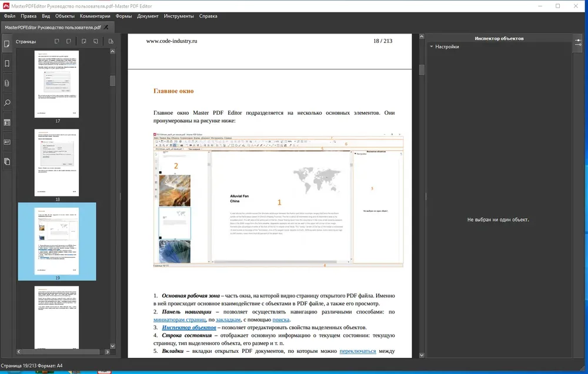The width and height of the screenshot is (588, 374).
Task: Close the MasterPDFEditor Руководство пользователя.pdf tab
Action: coord(106,27)
